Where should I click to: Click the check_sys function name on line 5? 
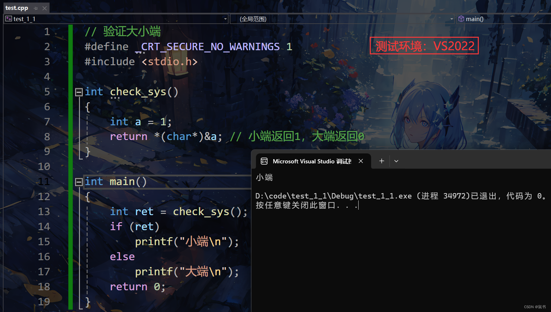(x=138, y=92)
